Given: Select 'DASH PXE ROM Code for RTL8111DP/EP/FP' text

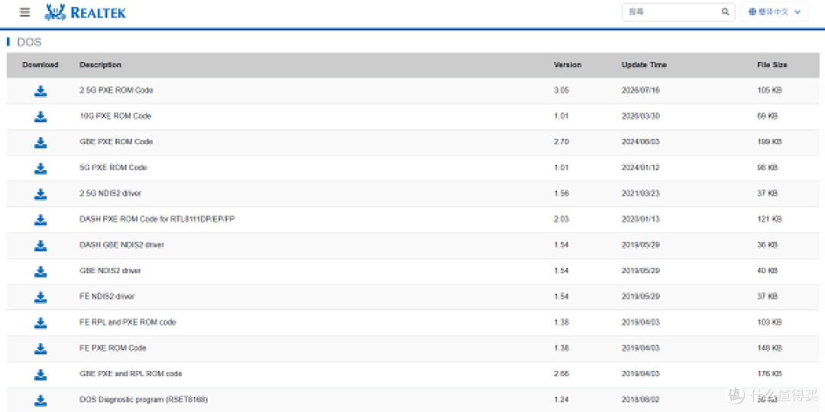Looking at the screenshot, I should tap(157, 219).
